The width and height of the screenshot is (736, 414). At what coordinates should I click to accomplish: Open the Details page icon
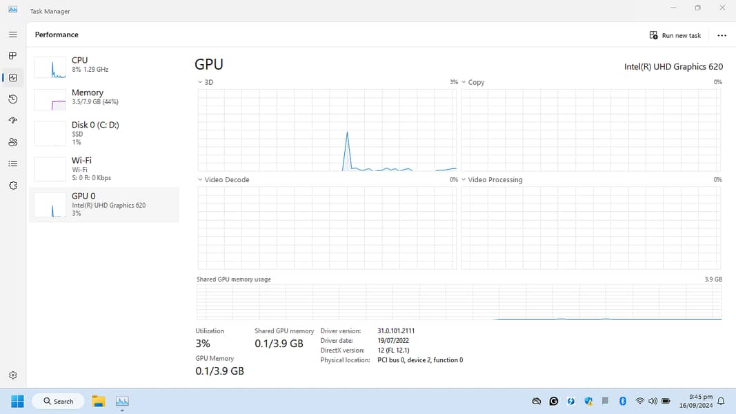point(12,164)
